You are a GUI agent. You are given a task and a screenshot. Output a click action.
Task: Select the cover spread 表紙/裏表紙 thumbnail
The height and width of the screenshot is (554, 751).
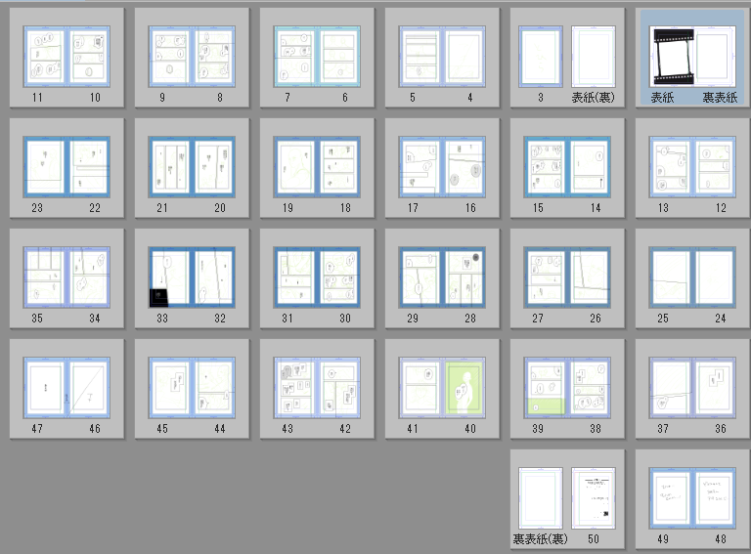point(692,57)
